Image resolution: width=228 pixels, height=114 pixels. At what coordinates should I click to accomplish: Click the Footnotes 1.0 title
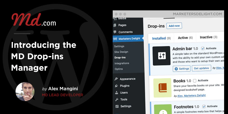click(x=187, y=107)
